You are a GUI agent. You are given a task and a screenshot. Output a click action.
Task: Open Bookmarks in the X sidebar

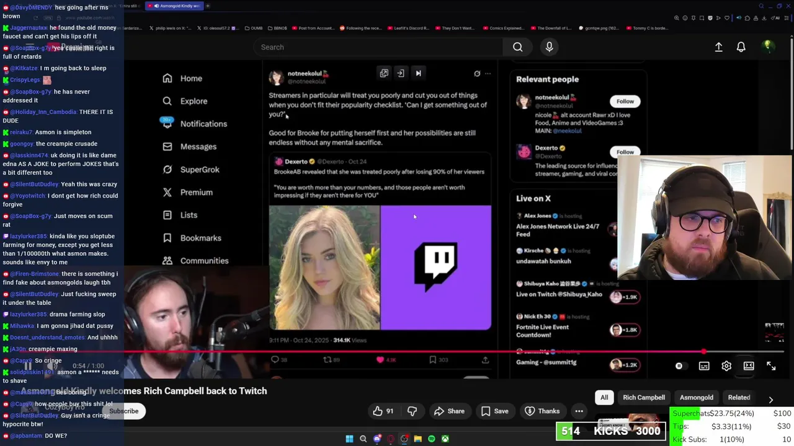click(192, 238)
